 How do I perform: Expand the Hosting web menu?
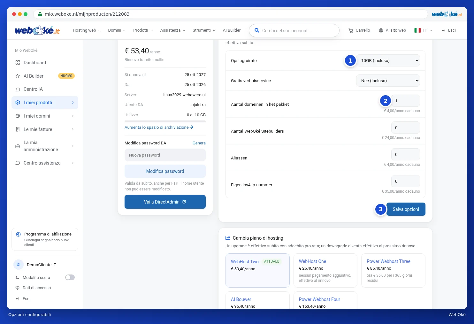87,30
